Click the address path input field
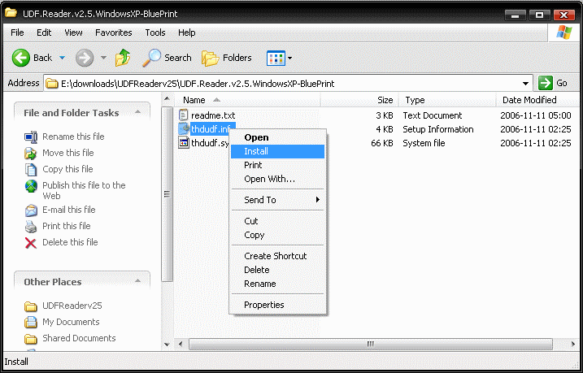The height and width of the screenshot is (373, 583). click(285, 83)
